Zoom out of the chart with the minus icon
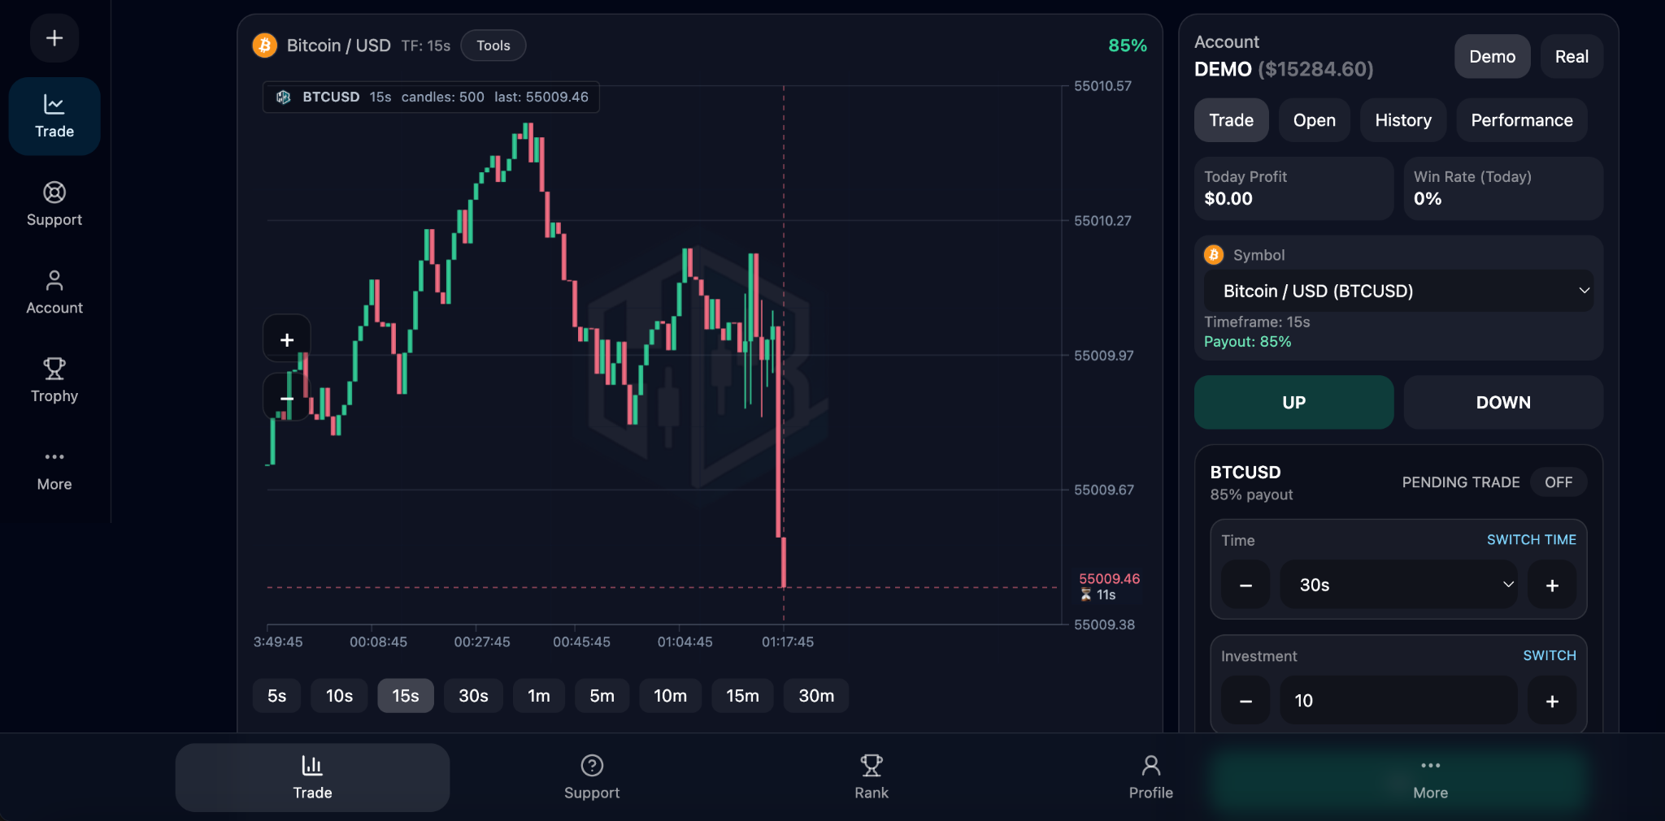The width and height of the screenshot is (1665, 821). click(x=286, y=398)
